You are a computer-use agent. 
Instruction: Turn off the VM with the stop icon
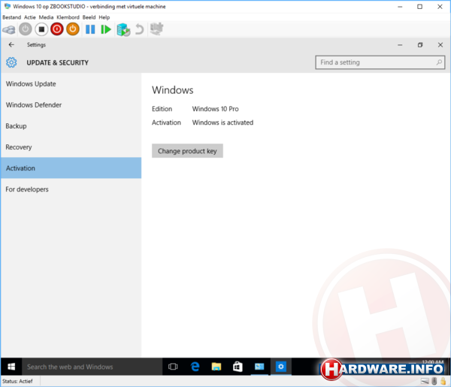click(41, 29)
